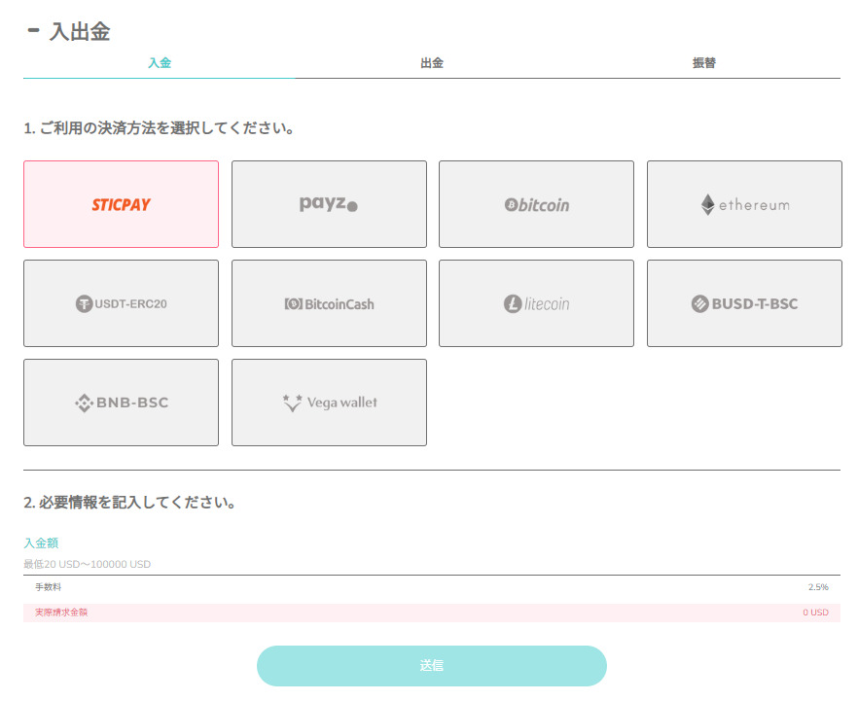This screenshot has width=858, height=701.
Task: Click the 入金額 amount input field
Action: click(432, 564)
